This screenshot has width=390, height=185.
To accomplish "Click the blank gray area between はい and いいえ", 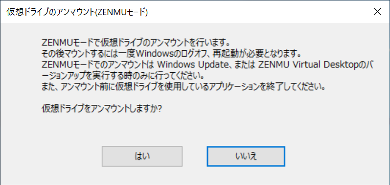I will (195, 156).
